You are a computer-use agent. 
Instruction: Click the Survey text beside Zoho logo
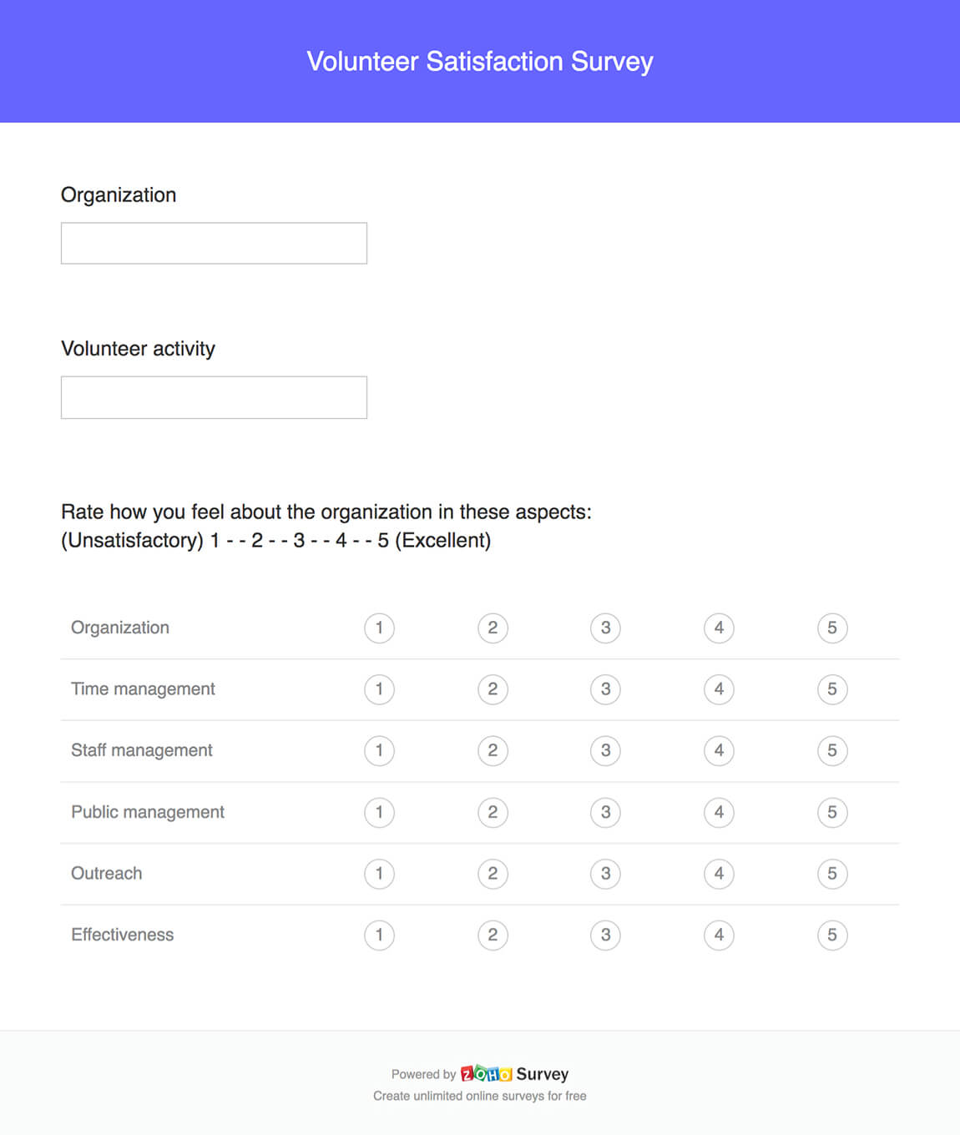point(542,1074)
